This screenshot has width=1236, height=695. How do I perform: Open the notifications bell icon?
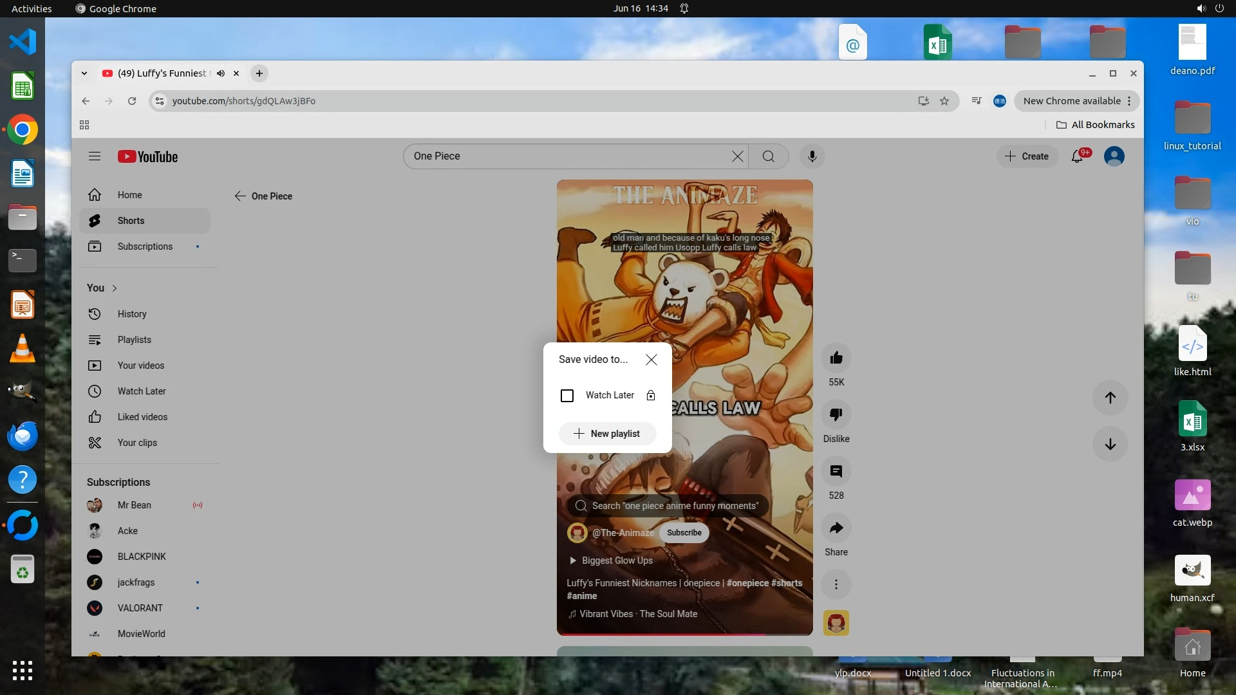(1077, 156)
